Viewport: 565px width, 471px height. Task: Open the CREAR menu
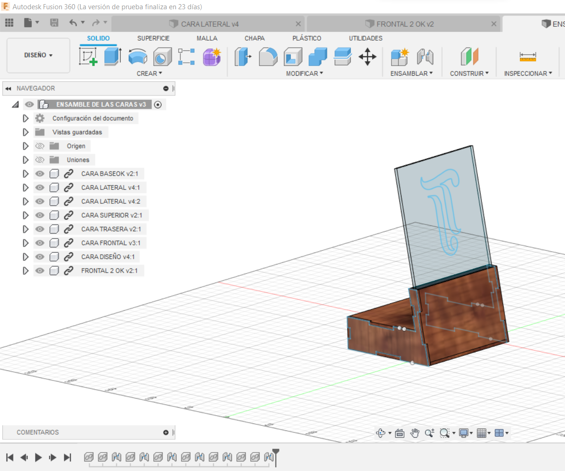point(149,73)
